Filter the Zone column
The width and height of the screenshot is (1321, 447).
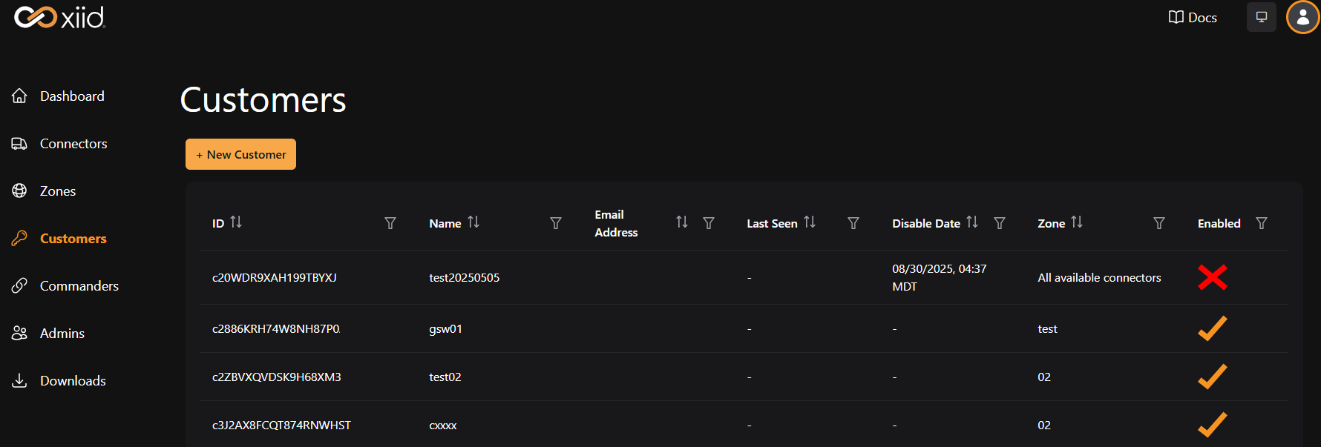tap(1159, 223)
